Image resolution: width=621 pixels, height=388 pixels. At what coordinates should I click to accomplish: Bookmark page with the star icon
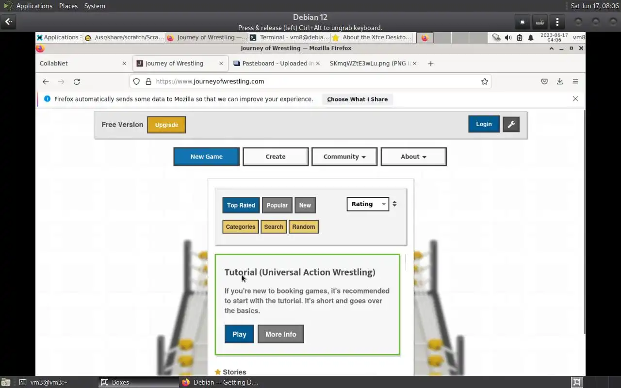pos(485,81)
